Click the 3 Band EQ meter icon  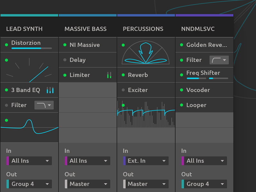[x=50, y=90]
